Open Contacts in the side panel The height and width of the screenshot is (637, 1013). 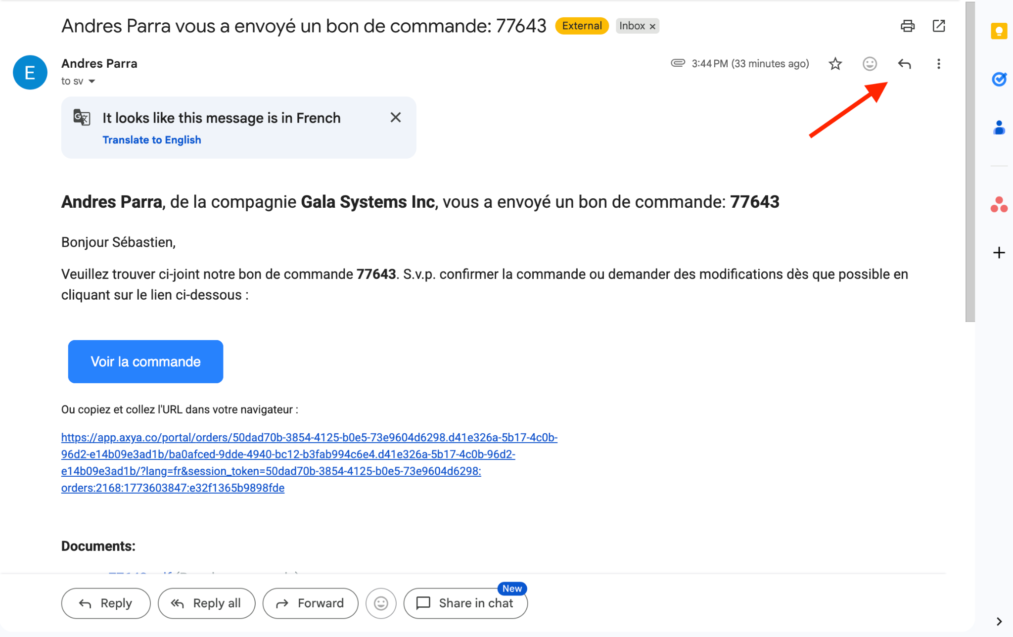[999, 128]
